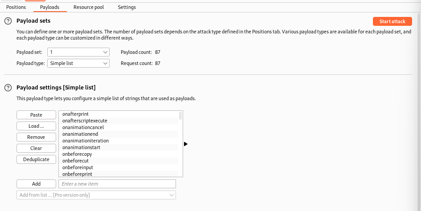Click the Request count value 87
This screenshot has width=421, height=211.
(158, 63)
